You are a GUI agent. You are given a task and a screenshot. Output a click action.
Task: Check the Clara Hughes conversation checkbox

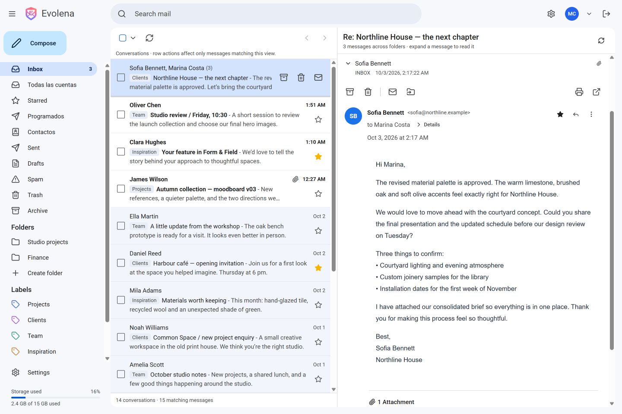pyautogui.click(x=121, y=152)
